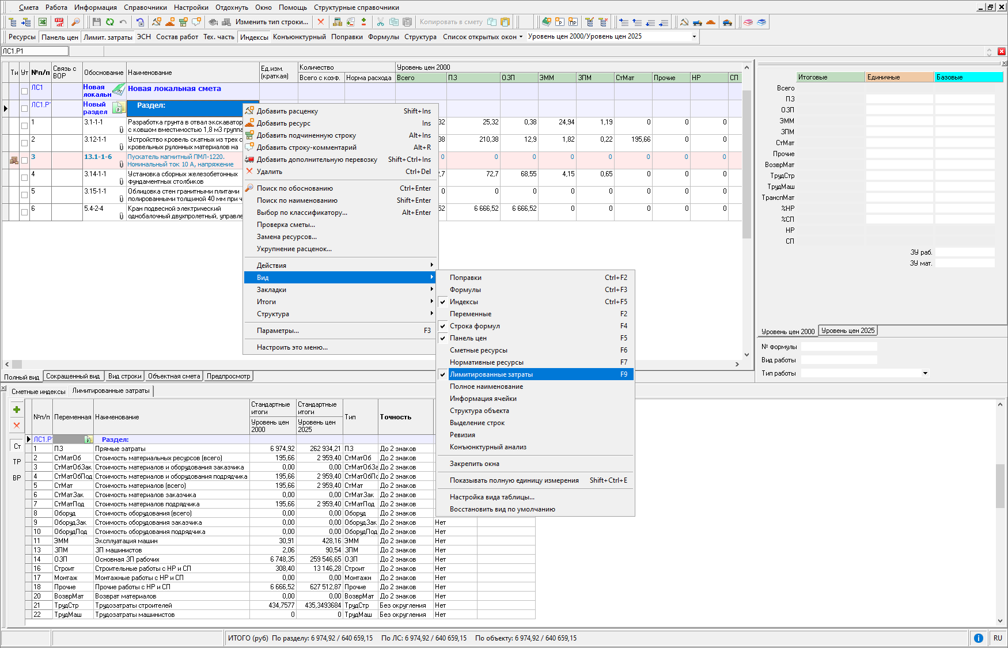Screen dimensions: 1008x648
Task: Click the Excel export icon in toolbar
Action: coord(43,22)
